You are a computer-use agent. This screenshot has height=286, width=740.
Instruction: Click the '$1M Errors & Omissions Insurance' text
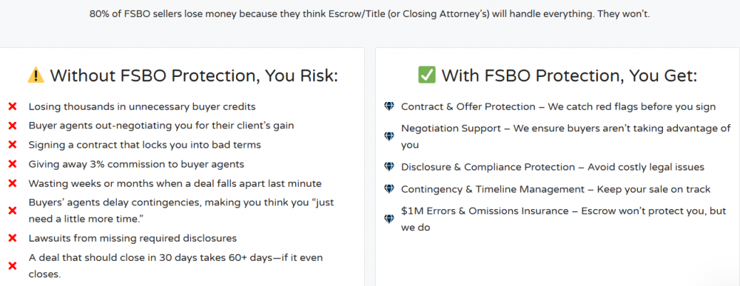(x=485, y=211)
